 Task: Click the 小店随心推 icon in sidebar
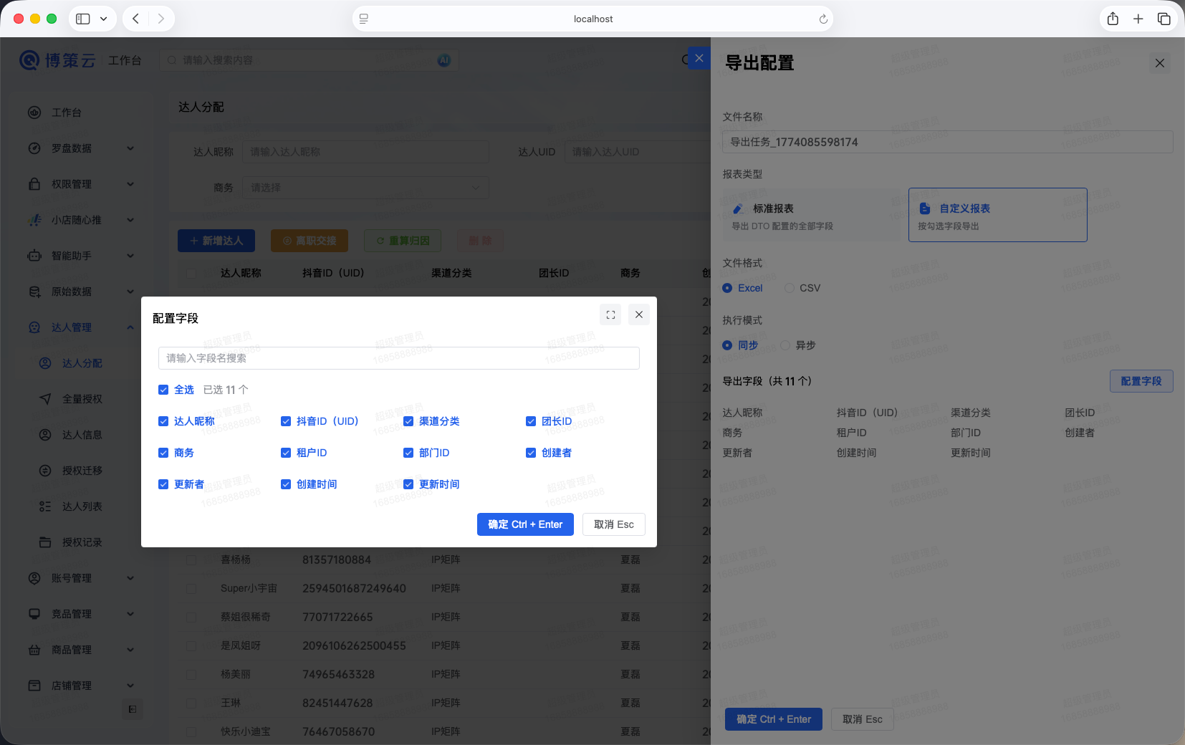tap(34, 220)
